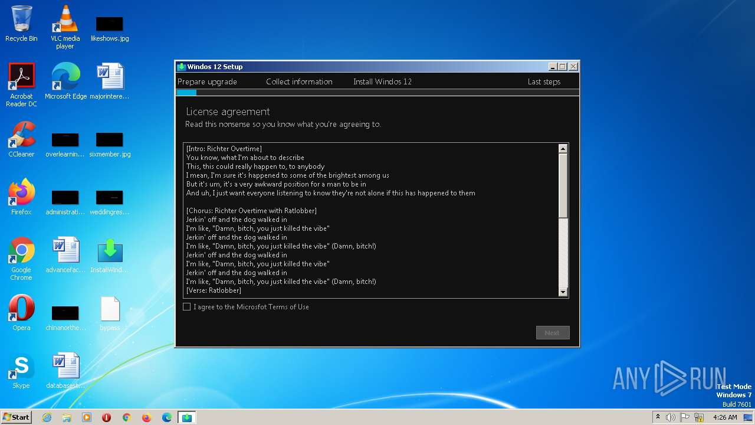Click '[Verse: Ratlobber]' line in license
This screenshot has width=755, height=425.
[x=214, y=290]
